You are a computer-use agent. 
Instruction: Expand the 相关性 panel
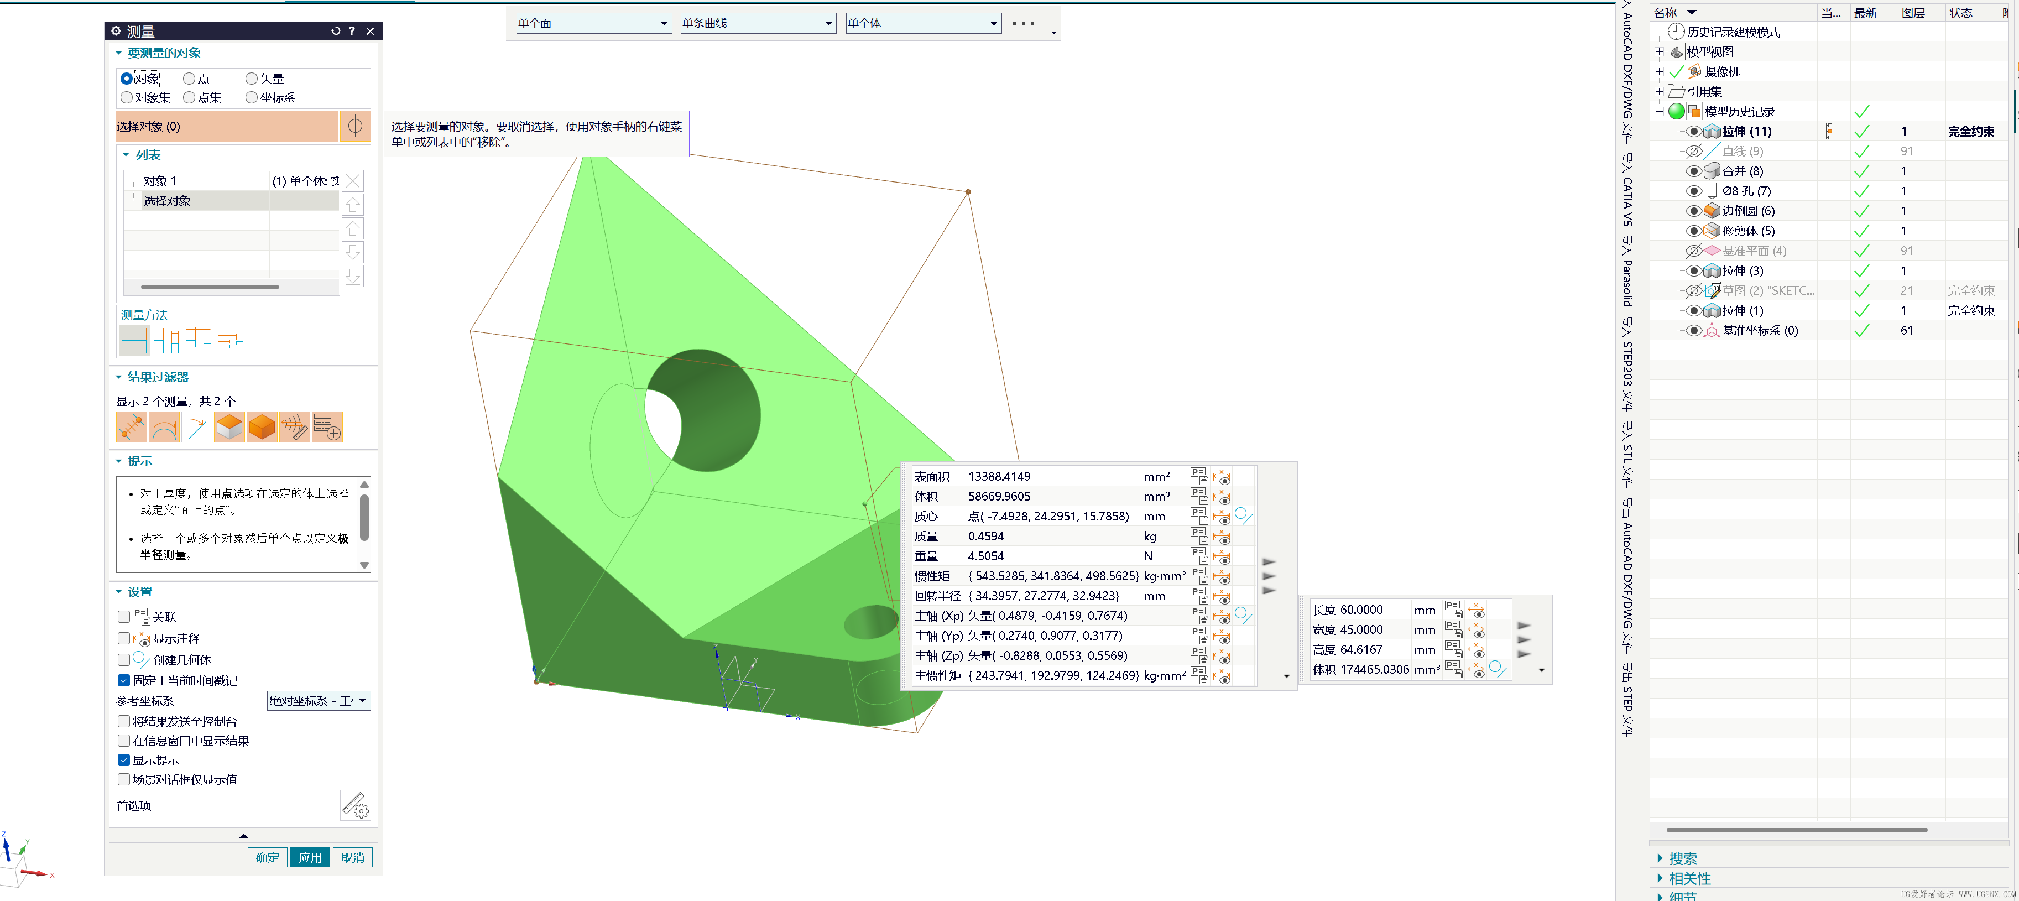[1659, 878]
